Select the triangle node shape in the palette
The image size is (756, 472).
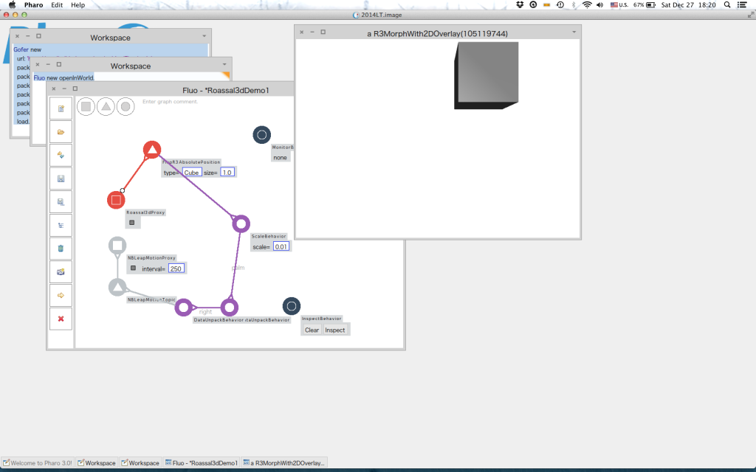click(x=106, y=106)
